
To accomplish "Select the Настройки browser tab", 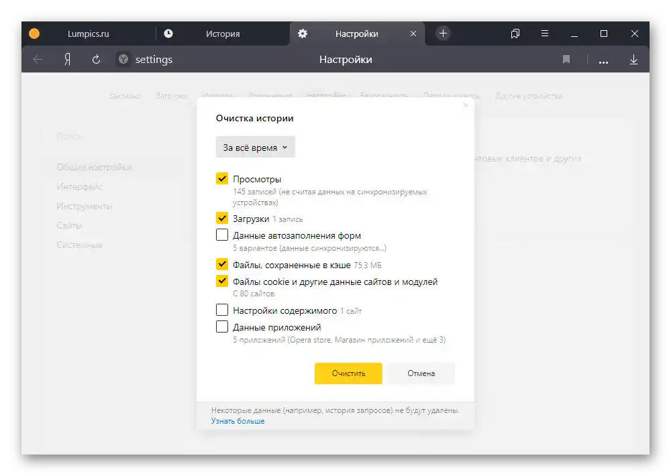I will pyautogui.click(x=356, y=34).
